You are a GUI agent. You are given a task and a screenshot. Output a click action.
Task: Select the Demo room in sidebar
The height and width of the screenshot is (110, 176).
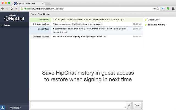click(15, 26)
